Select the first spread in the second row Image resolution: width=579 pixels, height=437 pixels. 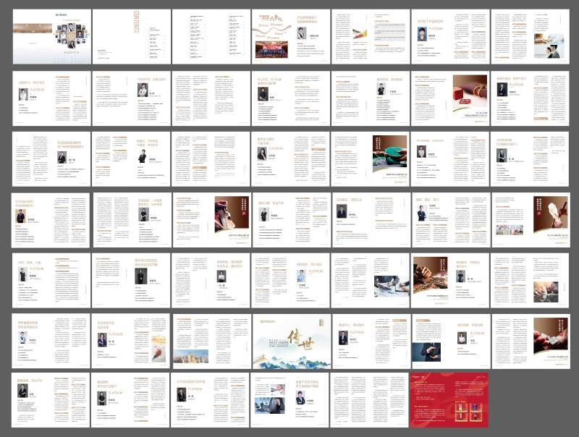[x=49, y=97]
